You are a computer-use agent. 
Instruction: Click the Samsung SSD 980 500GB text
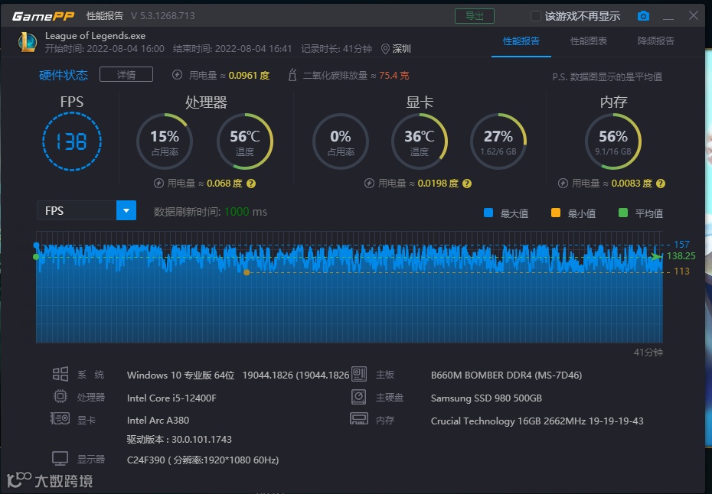pyautogui.click(x=486, y=398)
